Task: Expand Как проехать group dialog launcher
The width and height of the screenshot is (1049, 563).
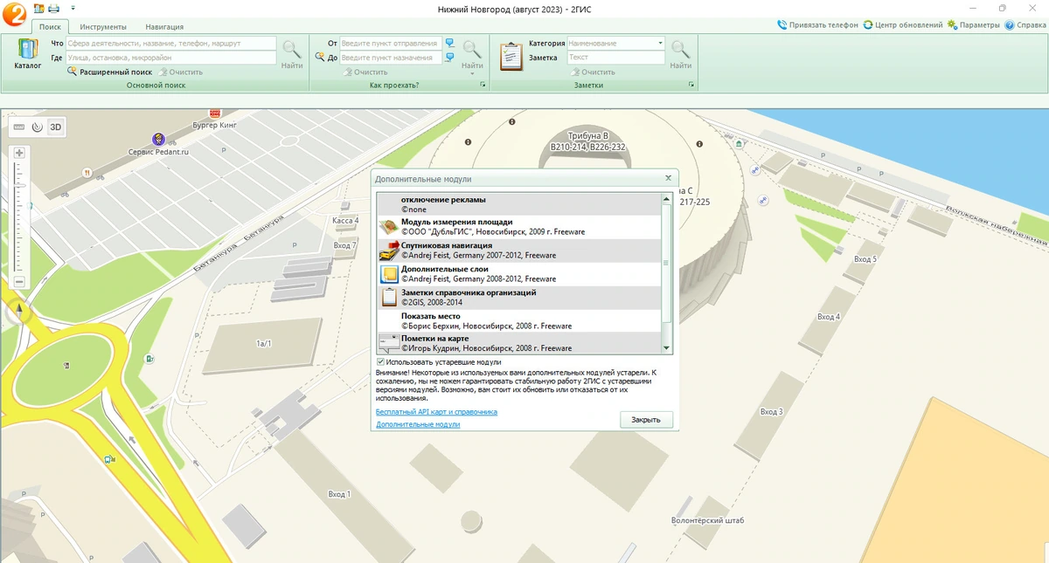Action: point(483,85)
